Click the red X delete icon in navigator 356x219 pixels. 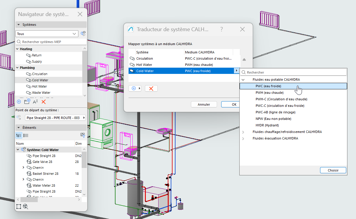(x=44, y=102)
